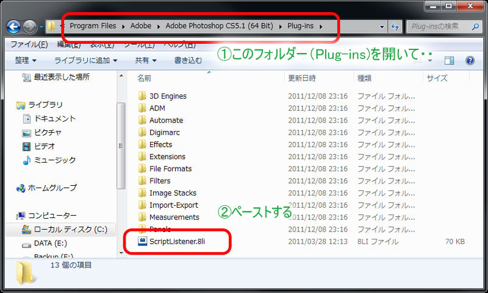Image resolution: width=488 pixels, height=293 pixels.
Task: Click the refresh button beside address bar
Action: pos(395,27)
